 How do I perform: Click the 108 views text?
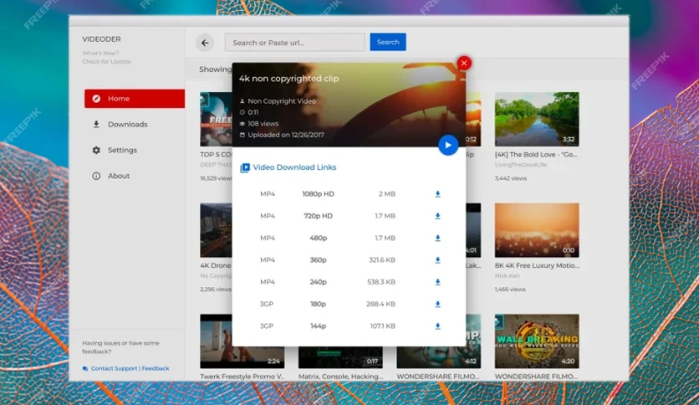pyautogui.click(x=263, y=124)
